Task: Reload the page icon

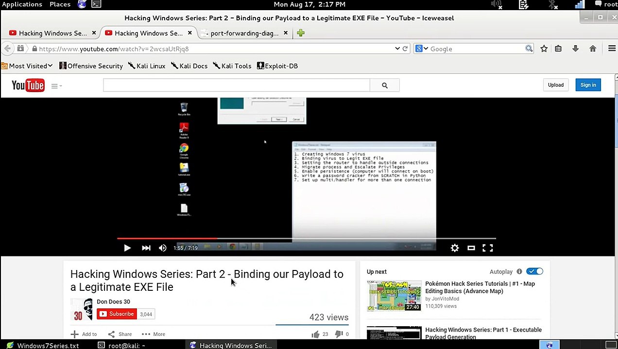Action: tap(405, 48)
